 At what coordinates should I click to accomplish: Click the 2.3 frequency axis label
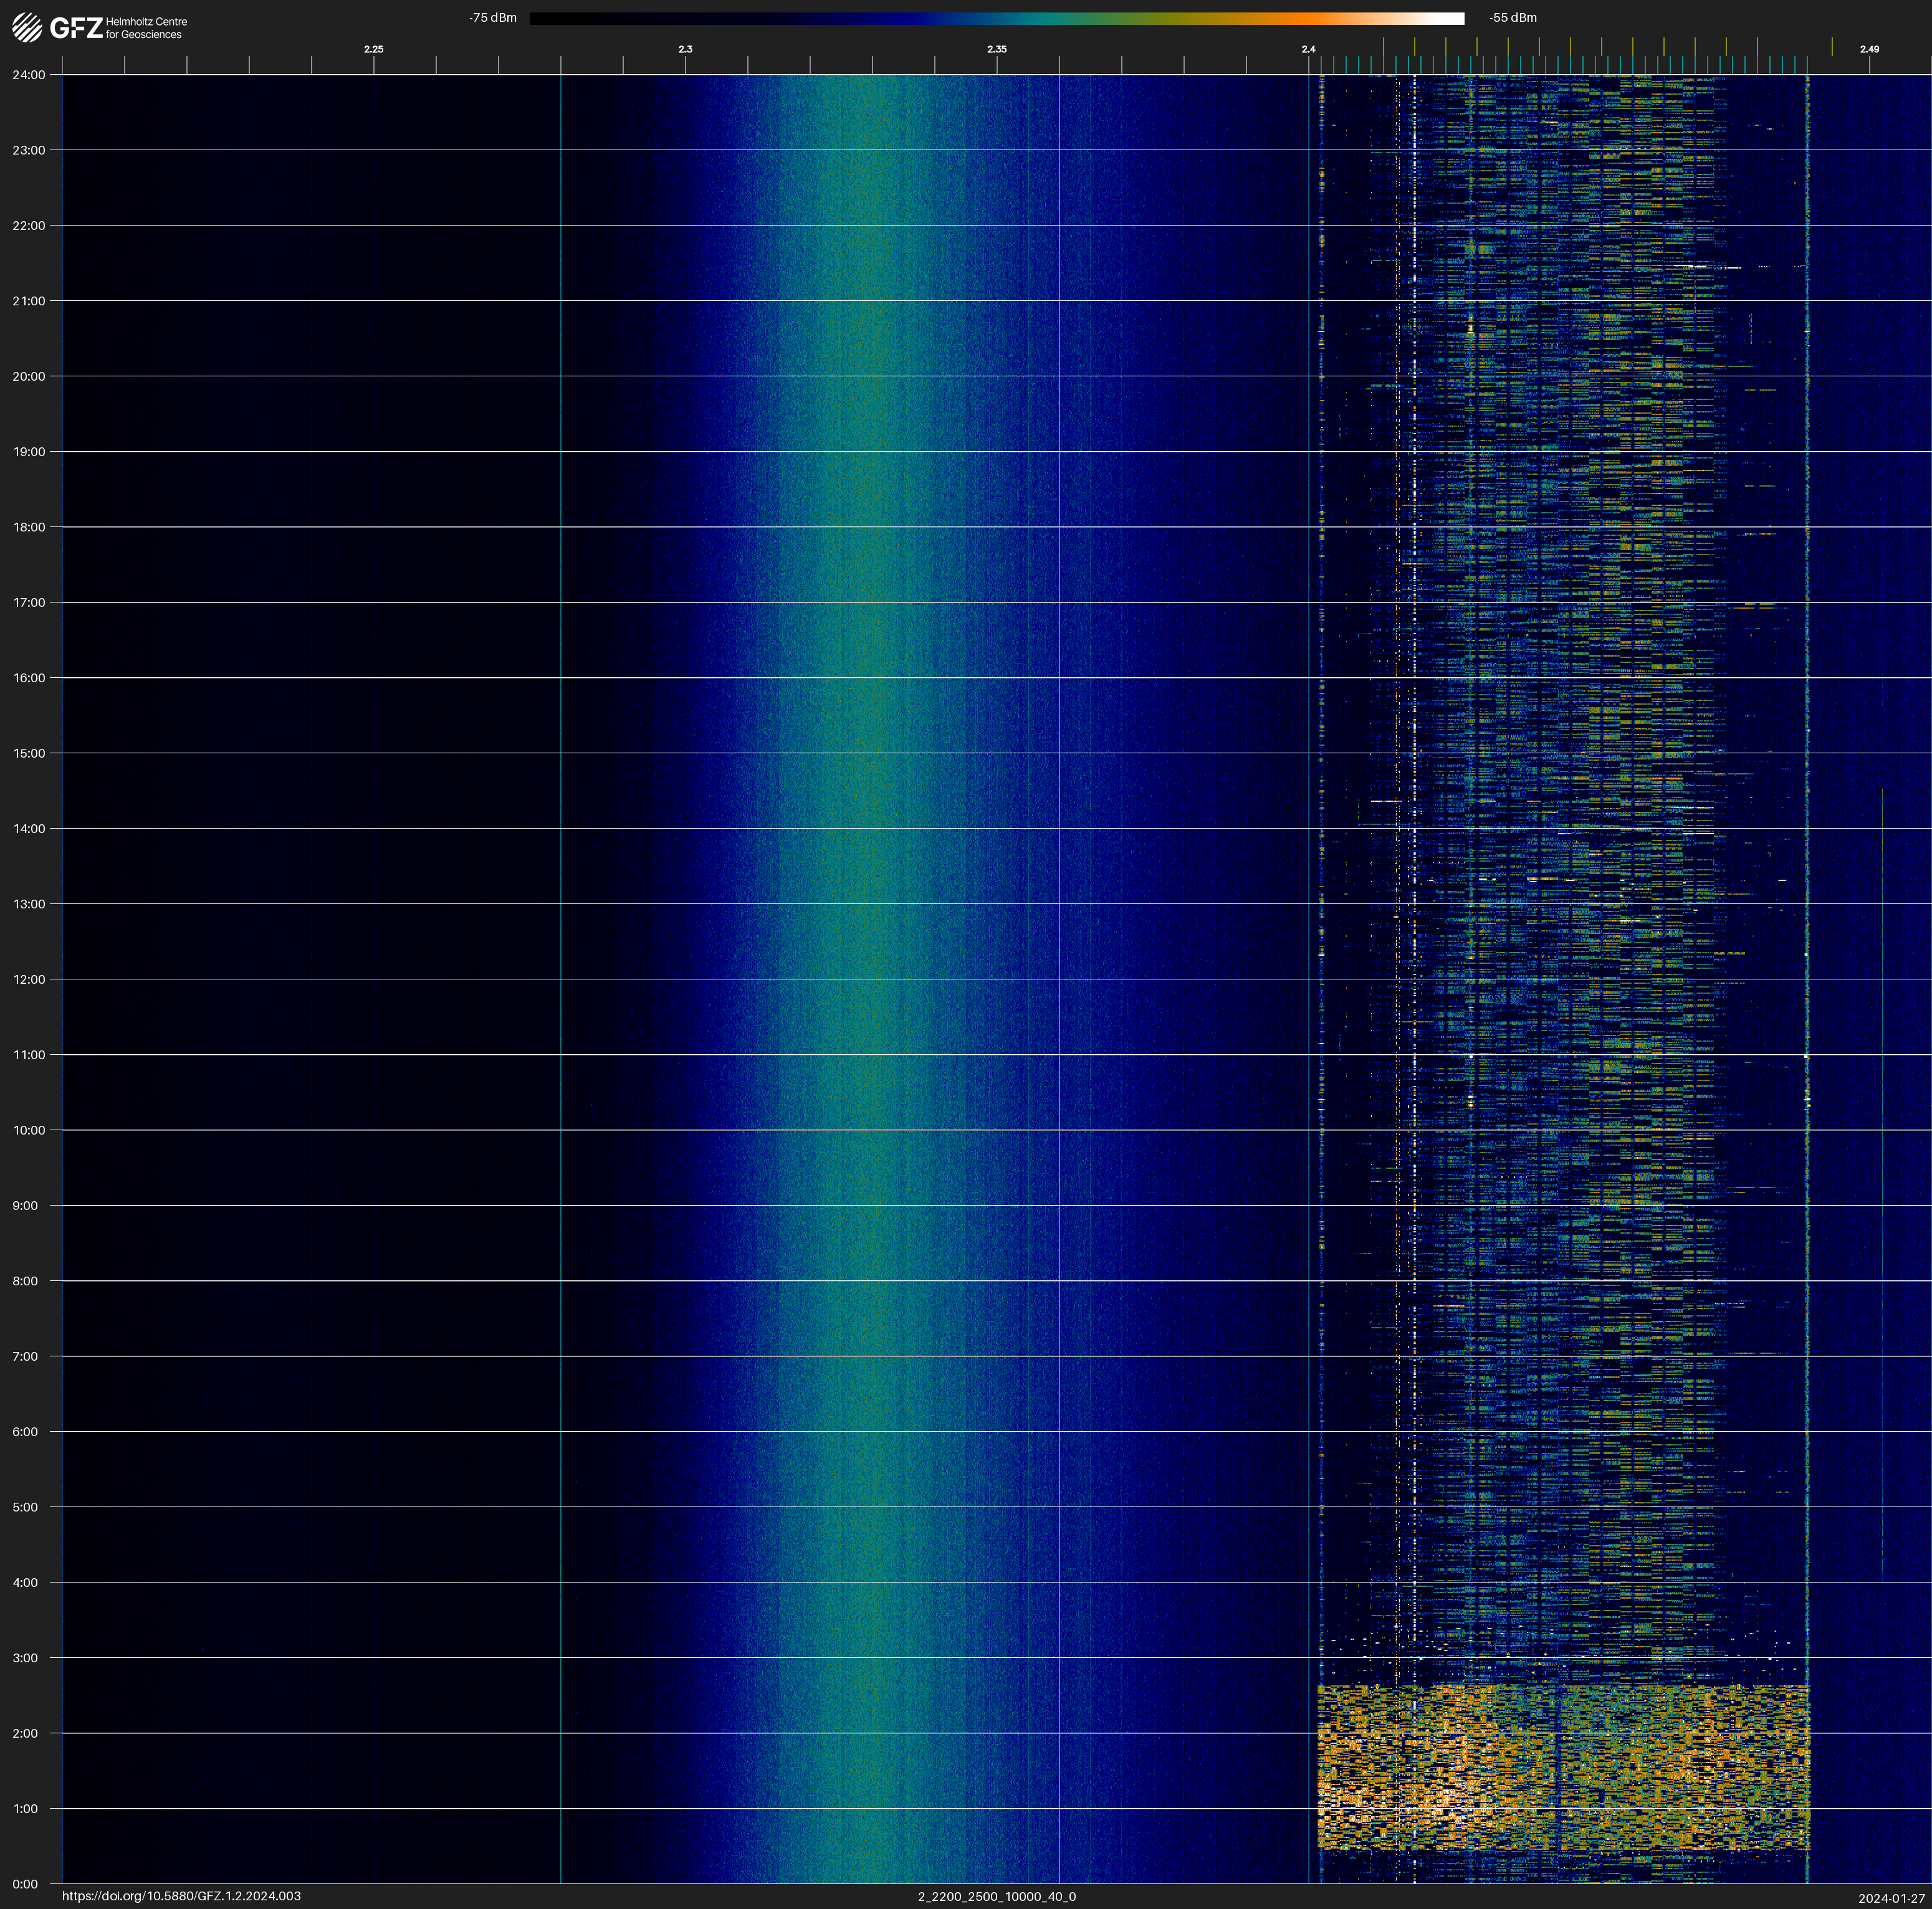685,49
